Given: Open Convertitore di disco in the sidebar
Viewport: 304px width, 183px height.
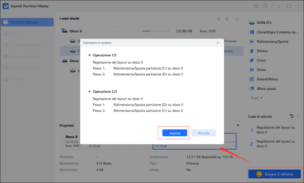Looking at the screenshot, I should [26, 45].
